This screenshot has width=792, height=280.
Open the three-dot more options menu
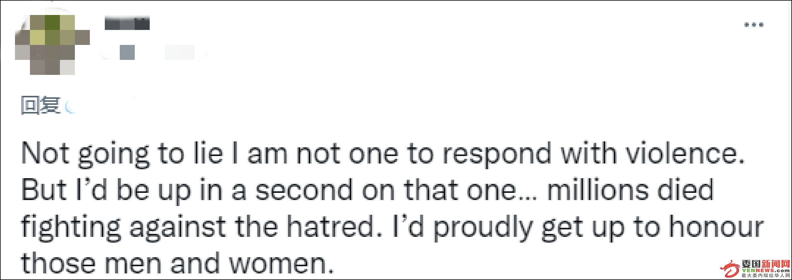754,25
